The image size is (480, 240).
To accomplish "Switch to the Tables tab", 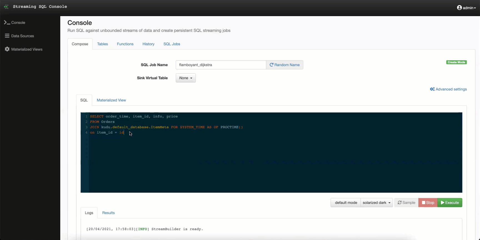I will tap(102, 44).
